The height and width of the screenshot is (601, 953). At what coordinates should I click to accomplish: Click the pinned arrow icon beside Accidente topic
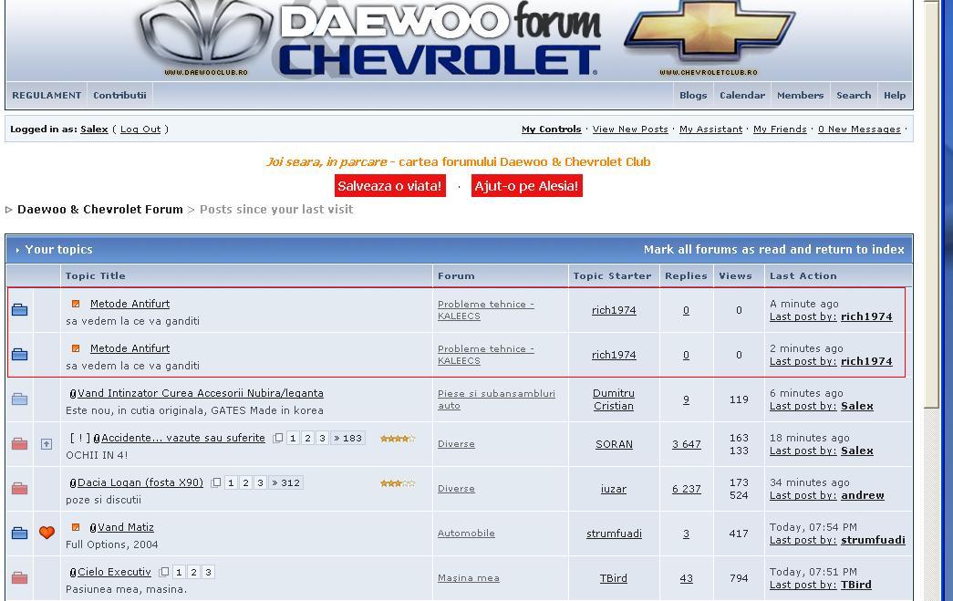[x=47, y=444]
